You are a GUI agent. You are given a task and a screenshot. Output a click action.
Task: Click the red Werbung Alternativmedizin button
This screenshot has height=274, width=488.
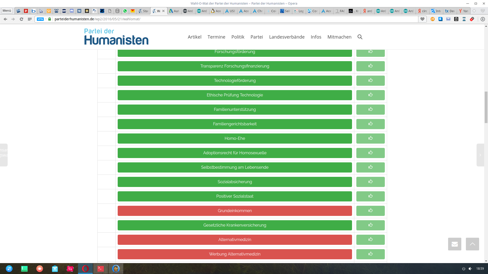(x=235, y=254)
